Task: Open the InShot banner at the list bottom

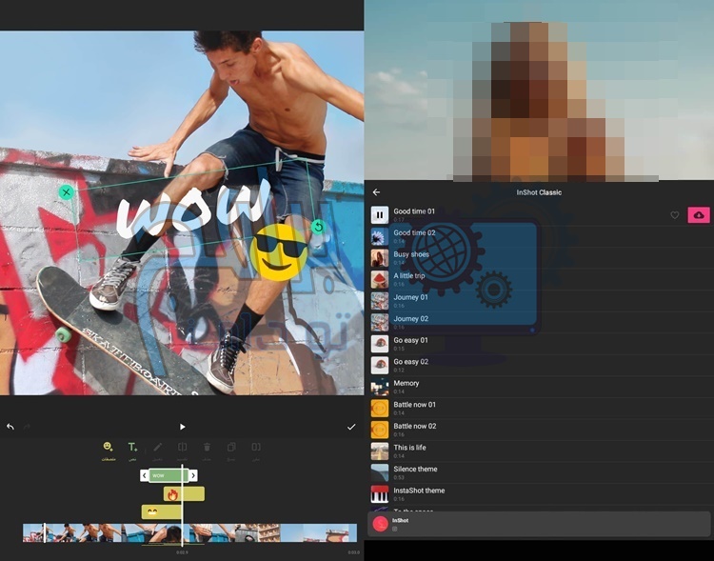Action: point(538,523)
